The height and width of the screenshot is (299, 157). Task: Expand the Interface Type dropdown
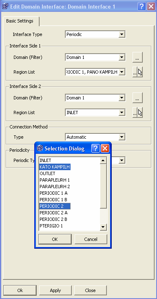(x=122, y=34)
